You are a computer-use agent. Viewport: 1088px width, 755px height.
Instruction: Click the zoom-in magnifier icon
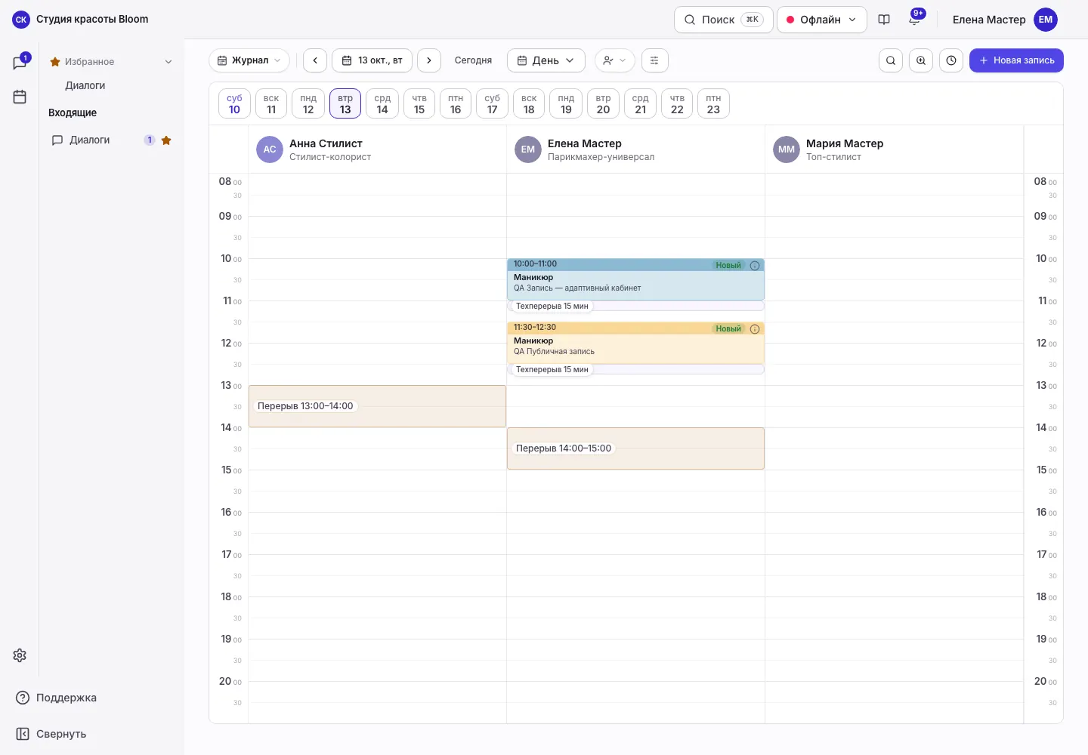click(x=921, y=60)
